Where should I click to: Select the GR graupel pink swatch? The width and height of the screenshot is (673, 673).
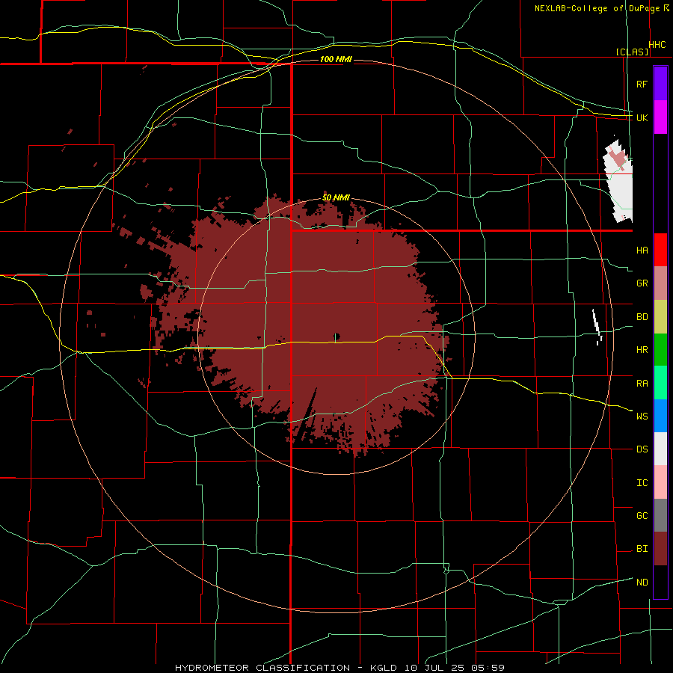660,283
